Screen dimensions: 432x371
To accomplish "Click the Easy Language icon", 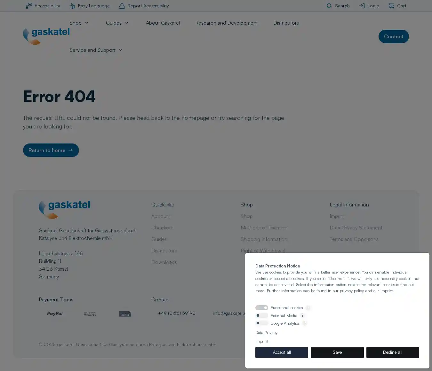I will 72,6.
